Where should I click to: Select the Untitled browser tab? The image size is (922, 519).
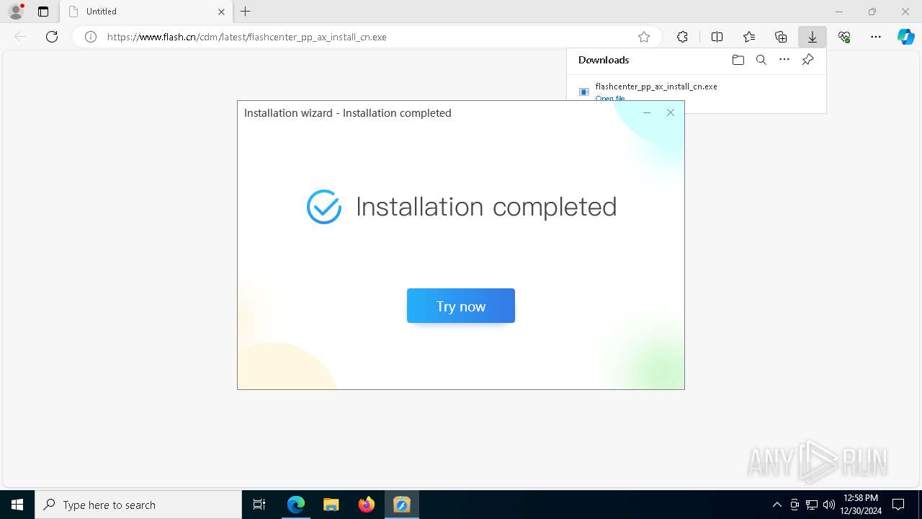[146, 12]
